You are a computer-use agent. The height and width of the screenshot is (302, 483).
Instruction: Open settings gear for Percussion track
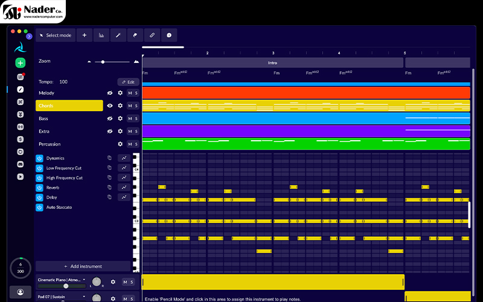pyautogui.click(x=120, y=144)
